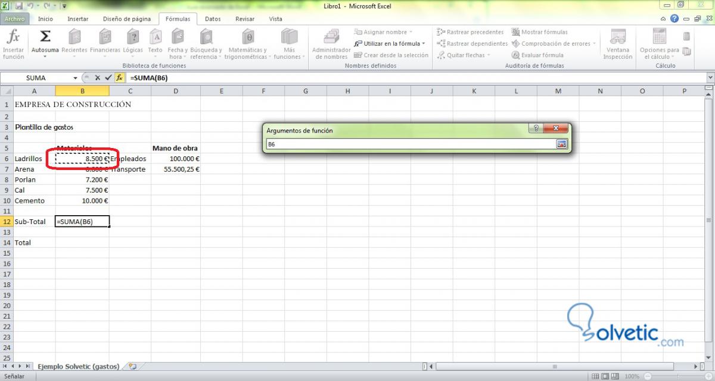Select cell showing 55.500,25 €
Viewport: 715px width, 381px height.
[176, 169]
